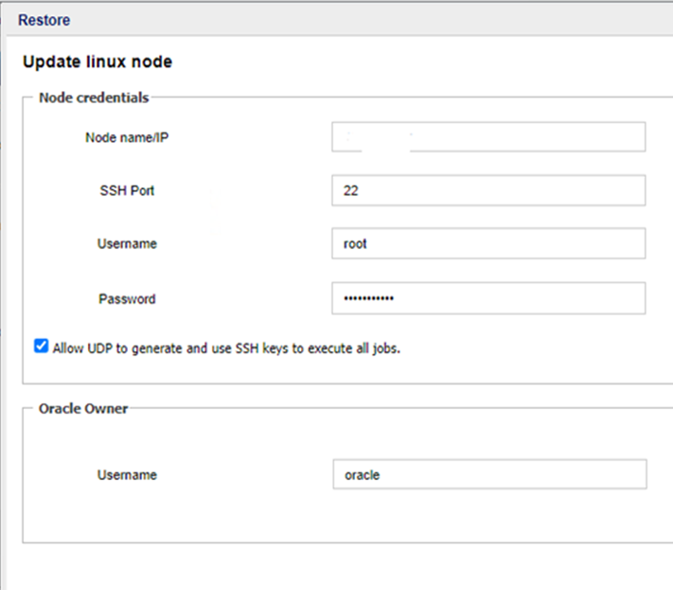Focus the SSH Port field showing 22

pos(488,190)
